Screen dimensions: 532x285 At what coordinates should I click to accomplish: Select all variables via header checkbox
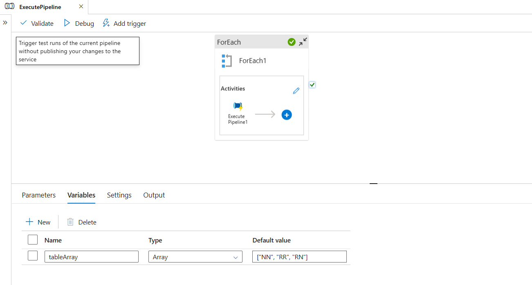pyautogui.click(x=32, y=239)
